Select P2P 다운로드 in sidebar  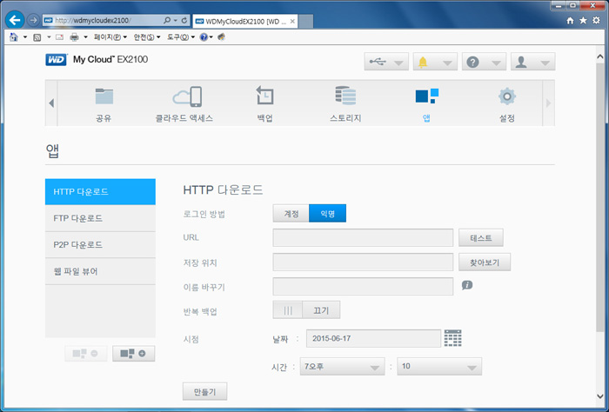[100, 245]
